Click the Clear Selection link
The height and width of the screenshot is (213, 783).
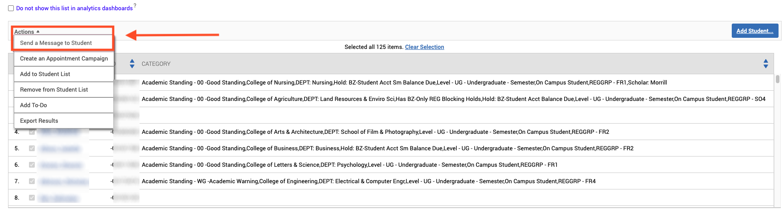(x=424, y=47)
